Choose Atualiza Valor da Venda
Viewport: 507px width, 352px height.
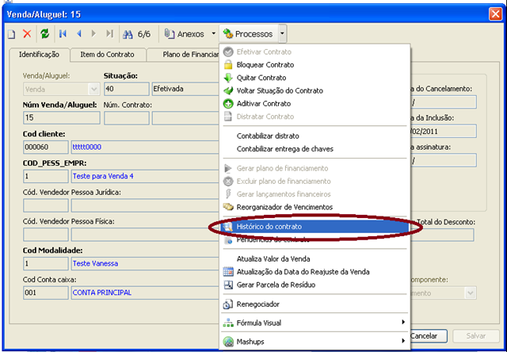coord(314,258)
